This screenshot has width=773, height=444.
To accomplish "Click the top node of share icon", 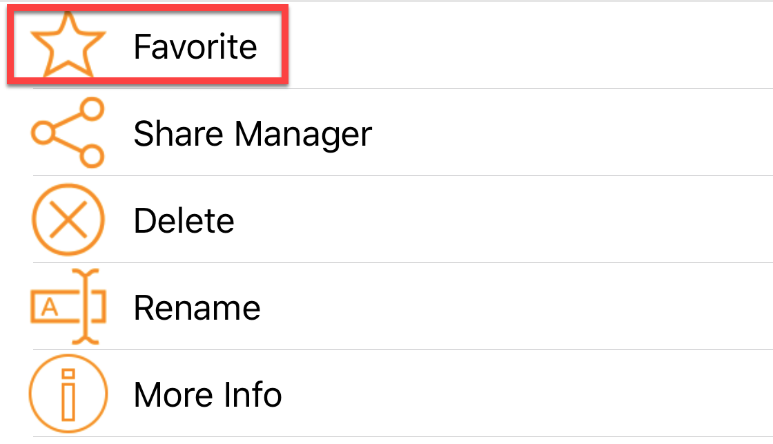I will (x=92, y=108).
